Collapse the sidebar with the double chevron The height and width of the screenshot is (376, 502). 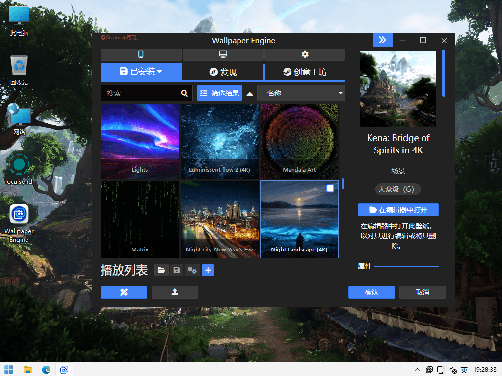pos(382,40)
